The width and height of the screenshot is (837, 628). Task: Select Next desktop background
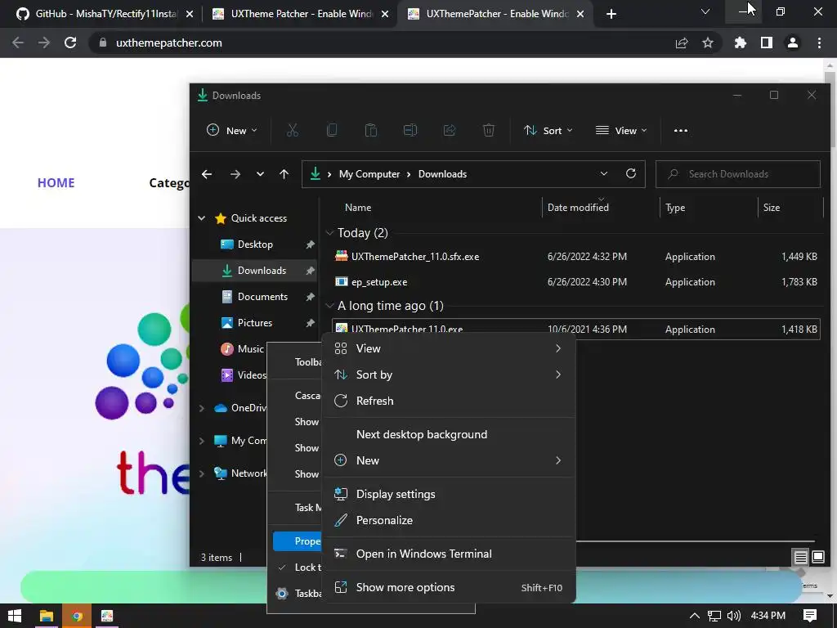[449, 434]
